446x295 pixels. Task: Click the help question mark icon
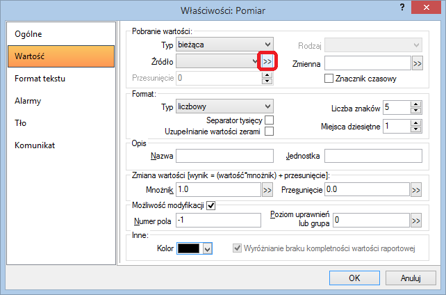click(x=402, y=7)
